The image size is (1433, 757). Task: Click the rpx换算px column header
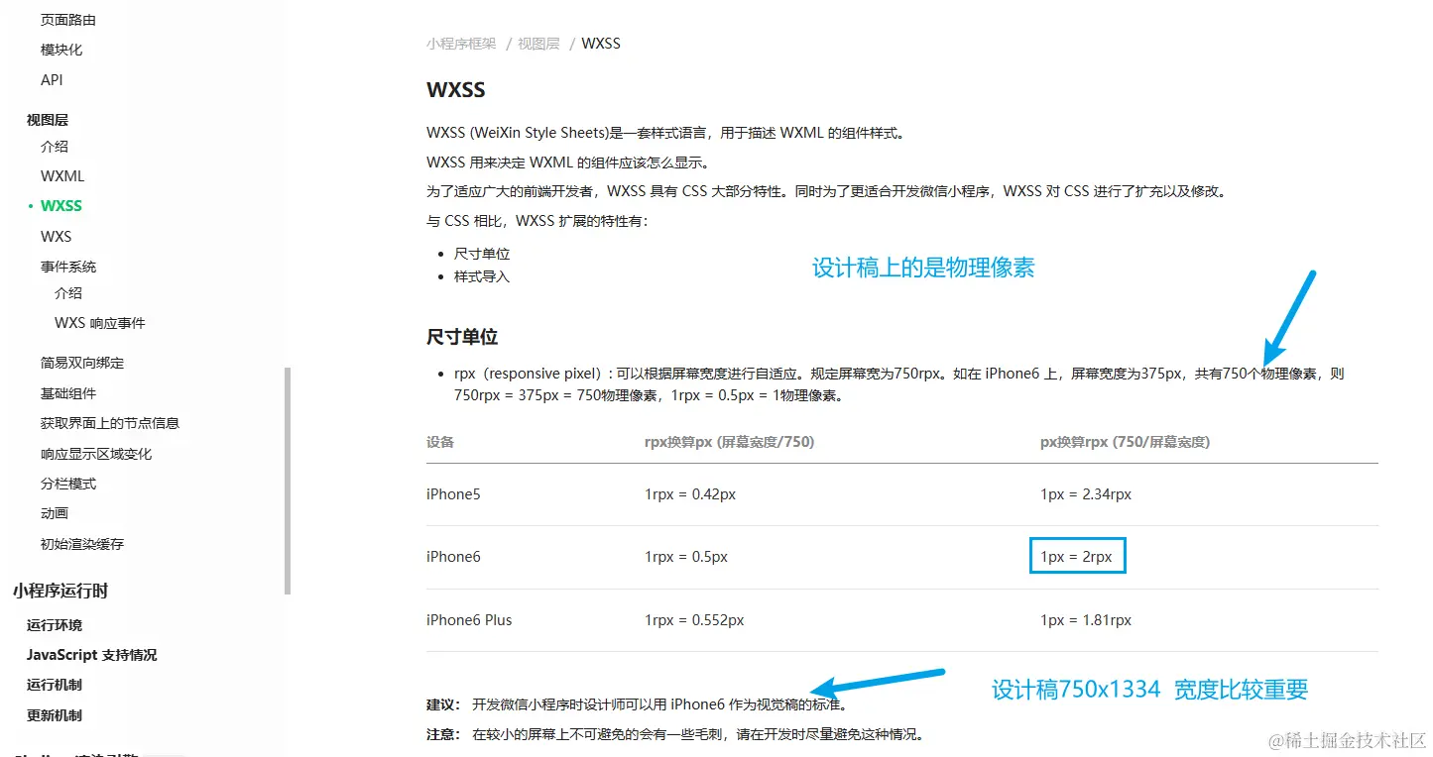(x=729, y=442)
